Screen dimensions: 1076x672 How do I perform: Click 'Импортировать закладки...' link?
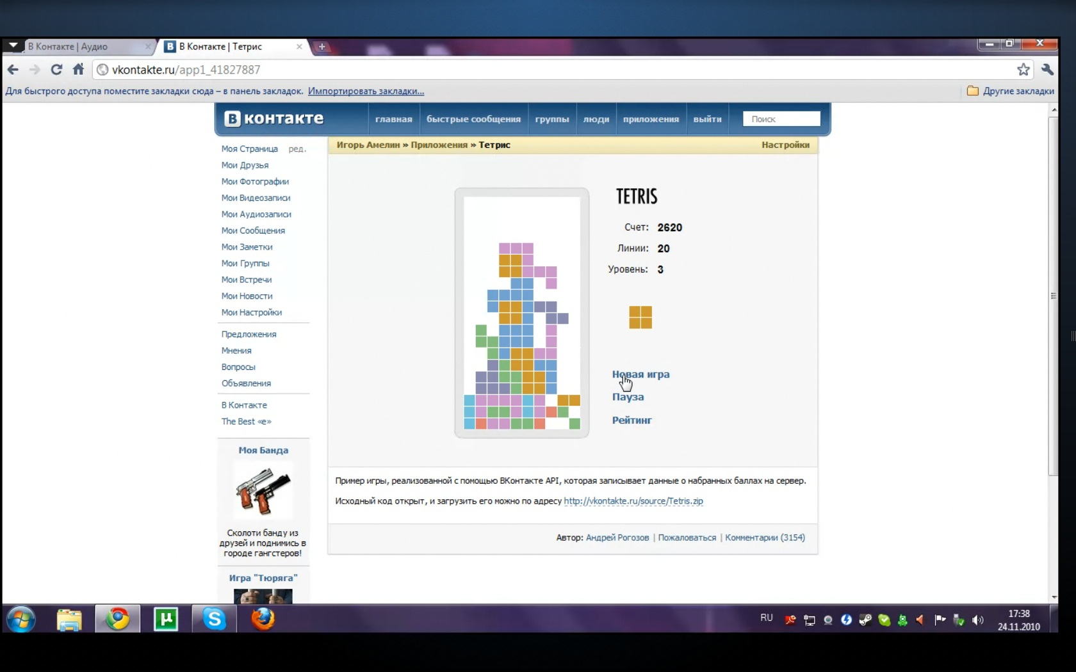coord(366,91)
